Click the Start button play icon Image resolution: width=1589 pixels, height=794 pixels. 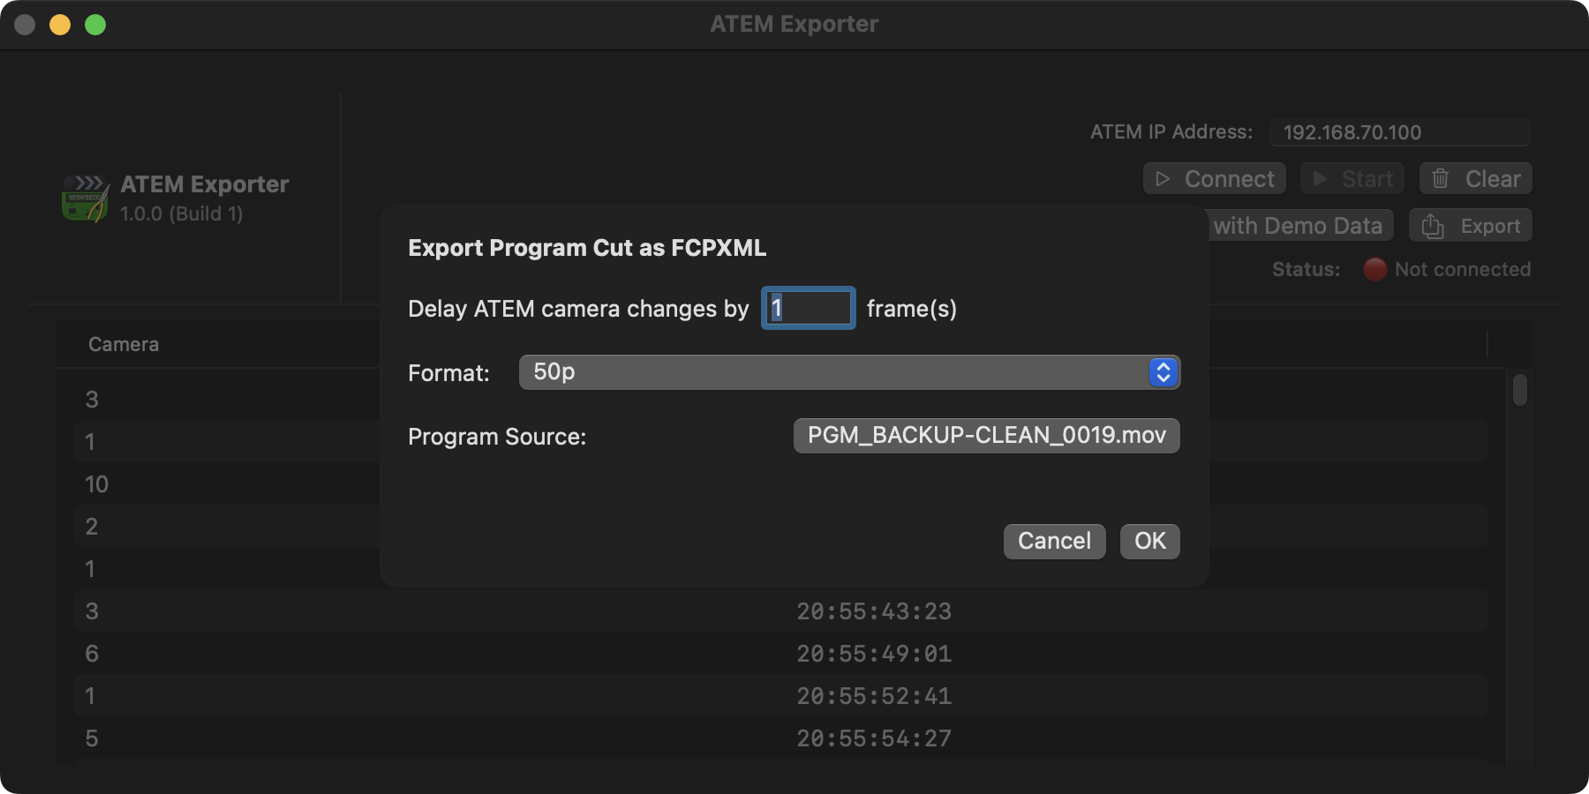tap(1320, 179)
